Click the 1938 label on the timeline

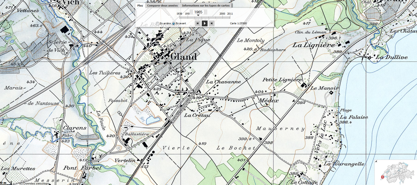[179, 14]
